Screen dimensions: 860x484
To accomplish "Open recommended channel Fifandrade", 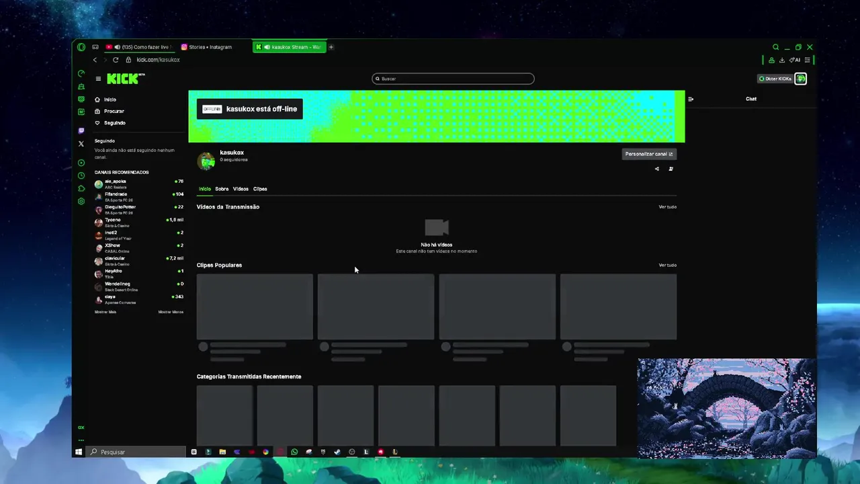I will click(x=139, y=196).
